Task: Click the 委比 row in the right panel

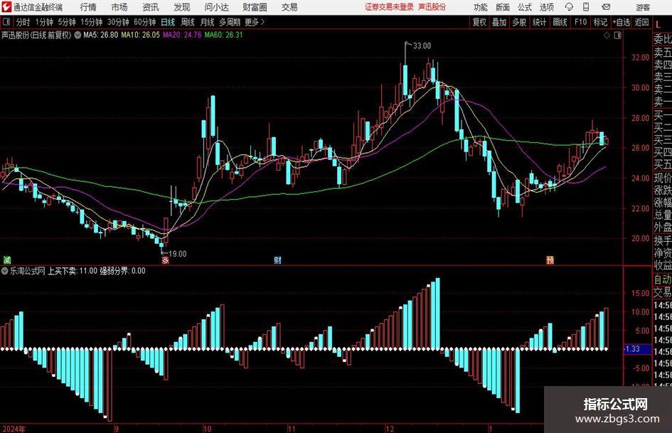Action: (x=663, y=39)
